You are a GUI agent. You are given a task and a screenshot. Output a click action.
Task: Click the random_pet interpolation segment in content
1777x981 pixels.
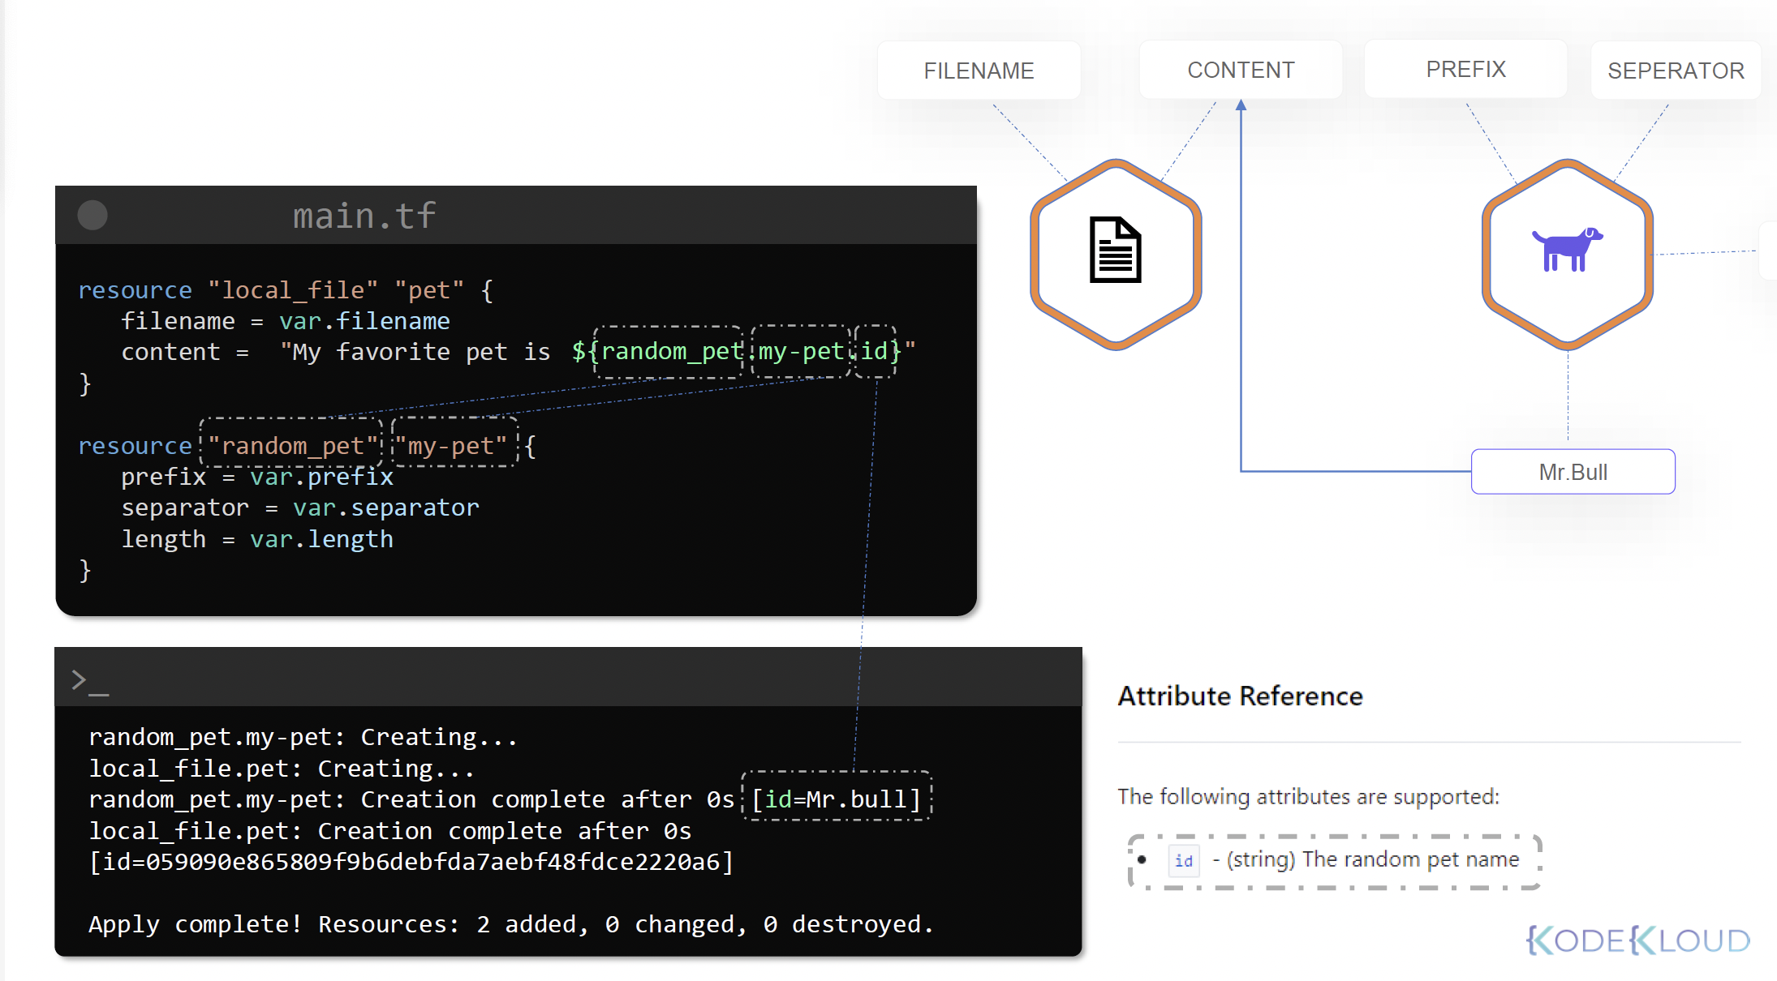coord(669,351)
